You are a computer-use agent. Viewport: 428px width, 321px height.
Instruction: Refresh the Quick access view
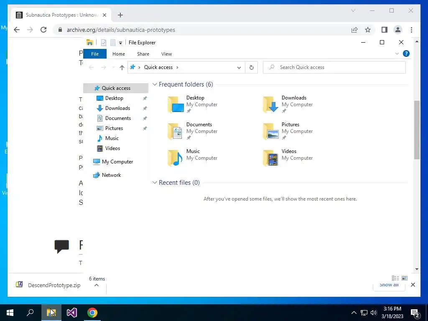click(x=251, y=67)
